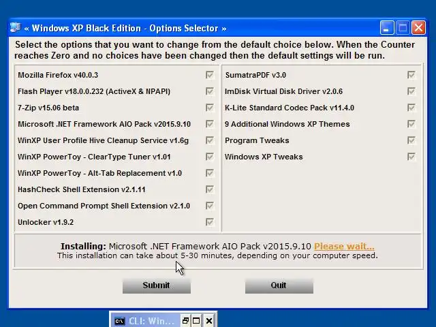Click ImDisk Virtual Disk Driver v2.0.6 label

(x=283, y=91)
